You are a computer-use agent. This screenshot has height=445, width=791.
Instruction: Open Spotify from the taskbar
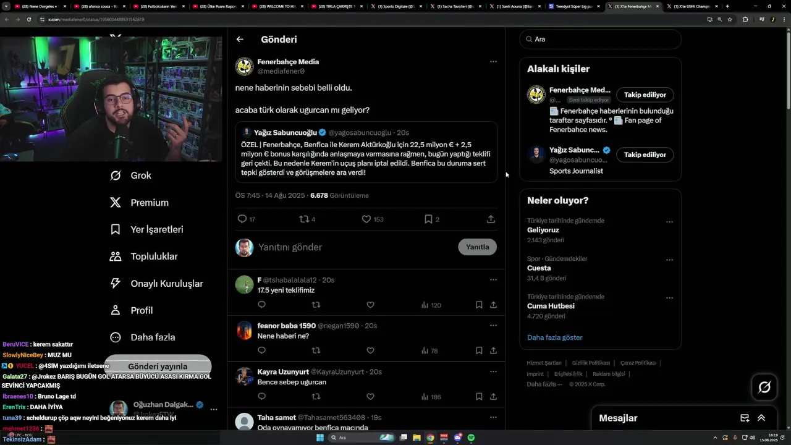click(471, 438)
